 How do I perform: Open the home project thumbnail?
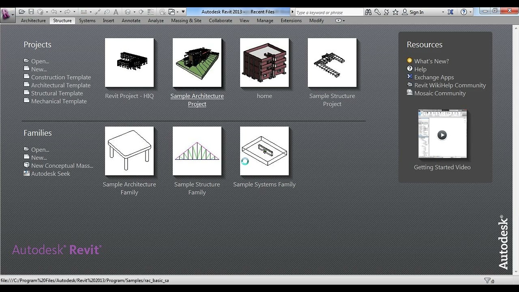click(264, 62)
